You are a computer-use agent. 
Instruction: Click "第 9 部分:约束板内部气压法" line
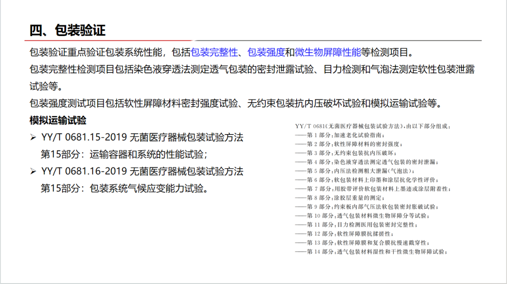(x=367, y=207)
